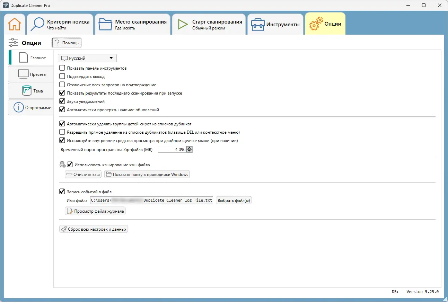This screenshot has width=448, height=302.
Task: Click the green play icon of Старт сканирования
Action: 182,24
